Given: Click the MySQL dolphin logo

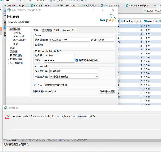Looking at the screenshot, I should click(x=108, y=18).
